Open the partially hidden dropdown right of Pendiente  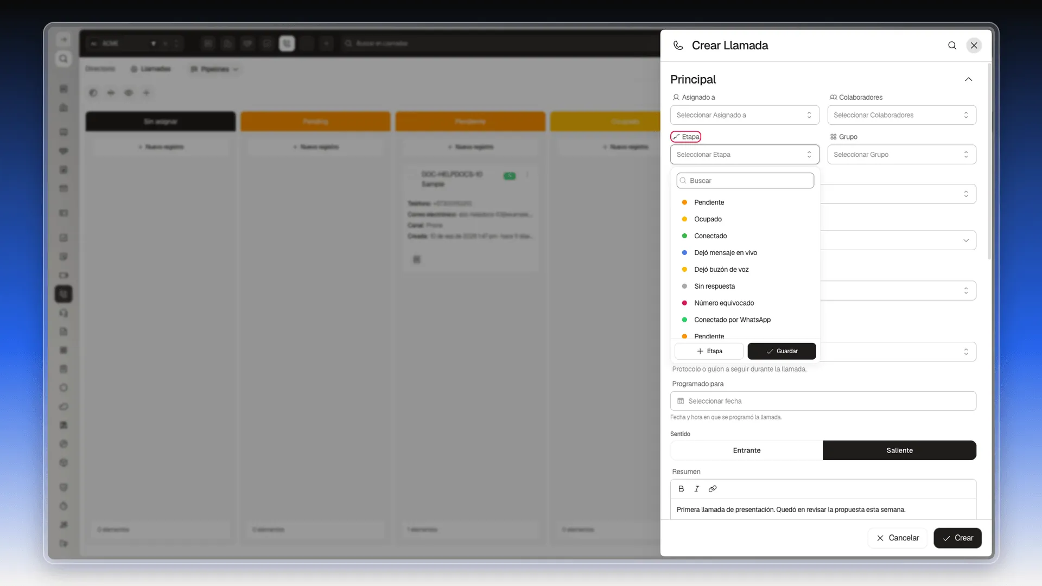(898, 194)
